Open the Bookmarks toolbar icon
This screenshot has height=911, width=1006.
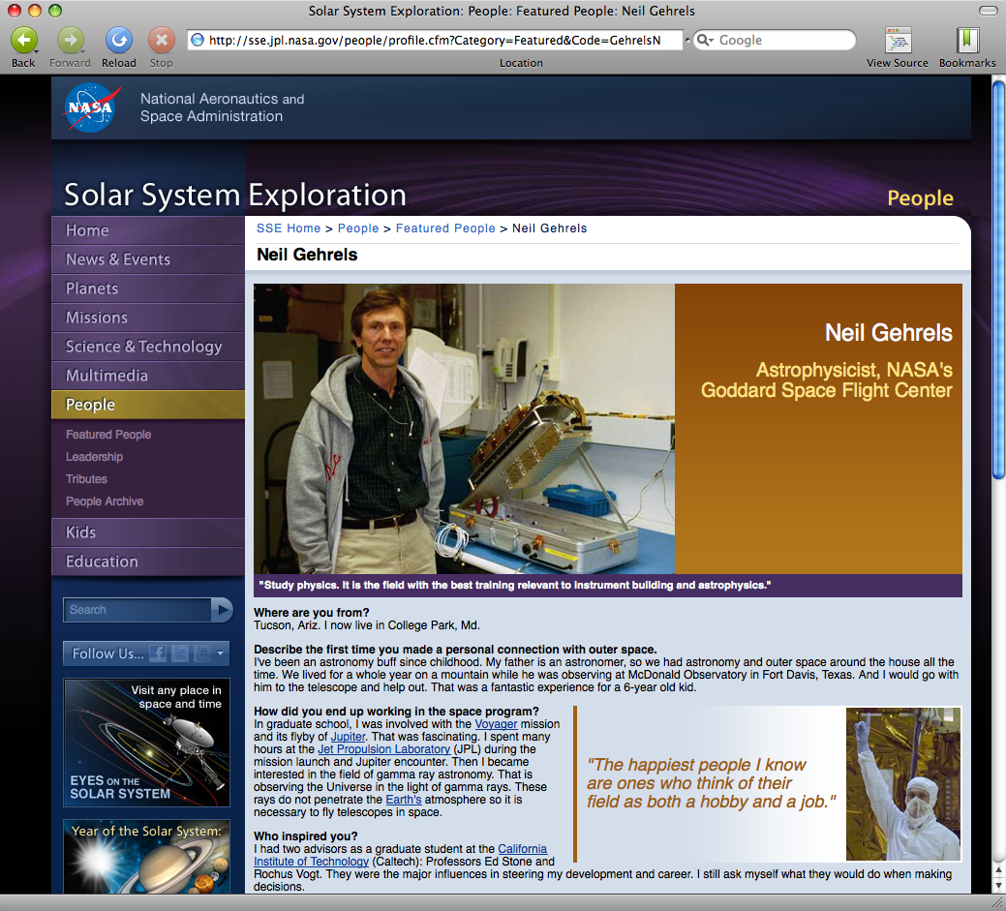967,41
